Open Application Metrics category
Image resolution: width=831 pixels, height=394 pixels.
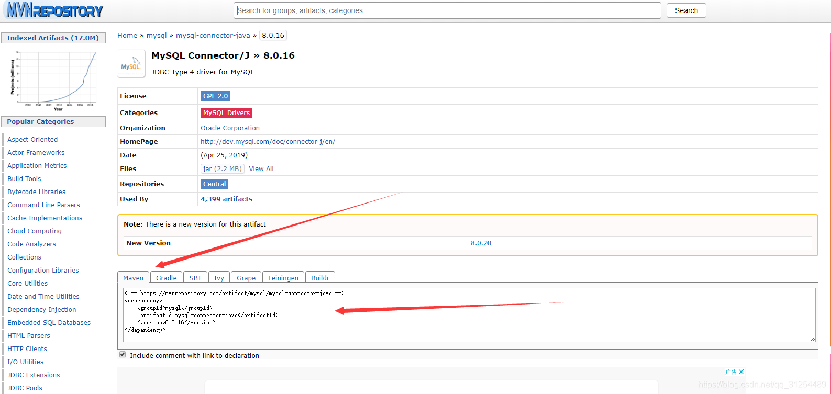(37, 166)
